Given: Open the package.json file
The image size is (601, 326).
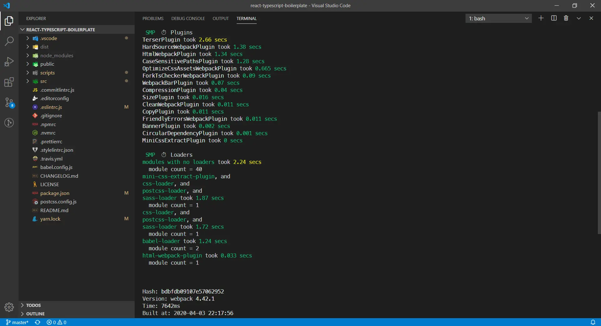Looking at the screenshot, I should coord(77,193).
